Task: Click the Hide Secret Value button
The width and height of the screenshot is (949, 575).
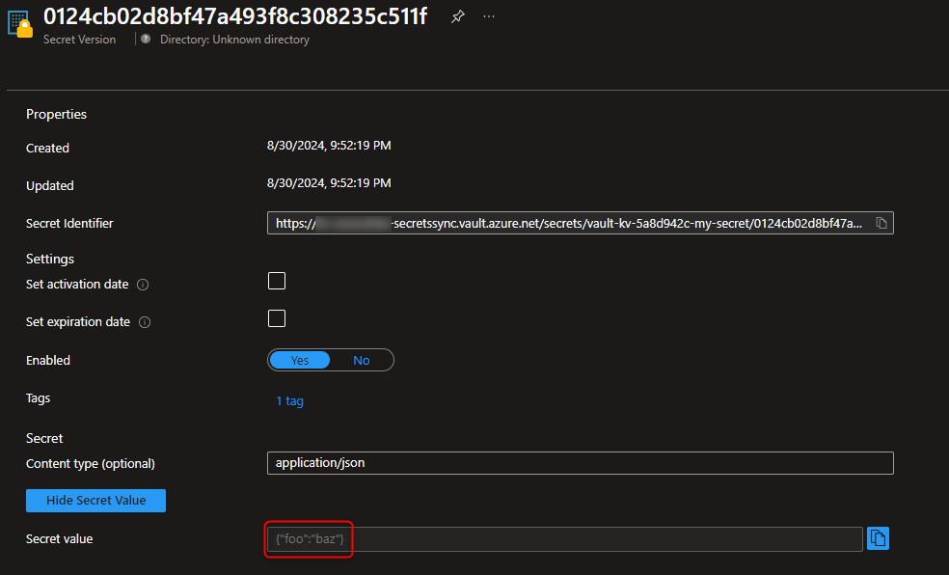Action: click(x=95, y=500)
